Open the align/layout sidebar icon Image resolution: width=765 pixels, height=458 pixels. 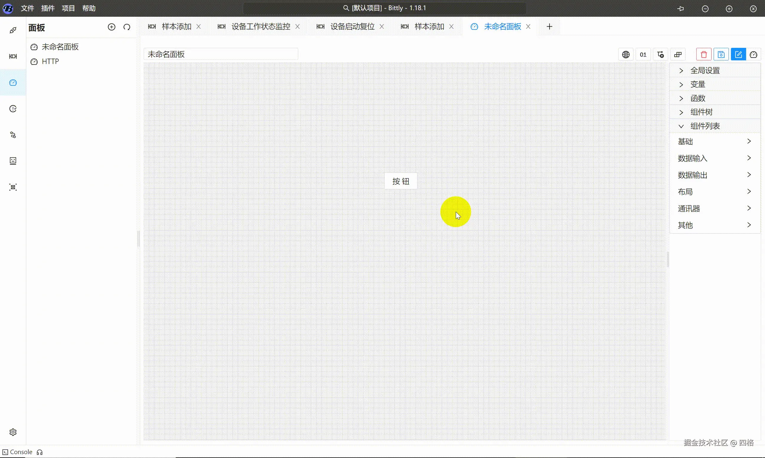(13, 187)
